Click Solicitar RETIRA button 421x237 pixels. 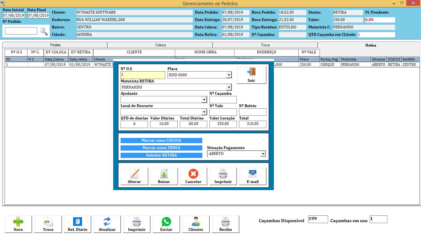point(161,155)
